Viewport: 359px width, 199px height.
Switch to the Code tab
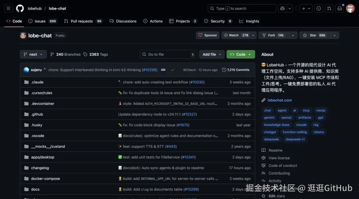click(14, 21)
